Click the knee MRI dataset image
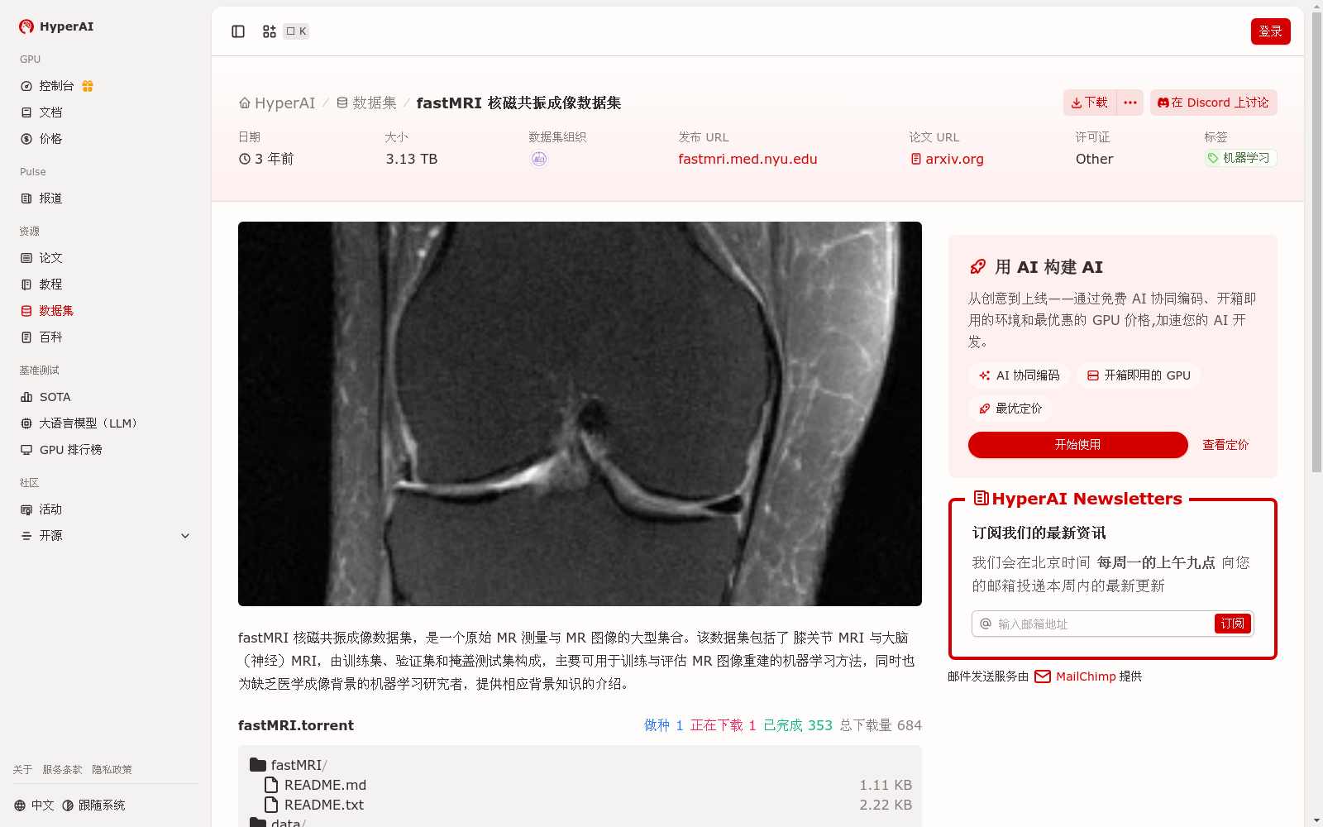This screenshot has width=1323, height=827. [x=580, y=413]
